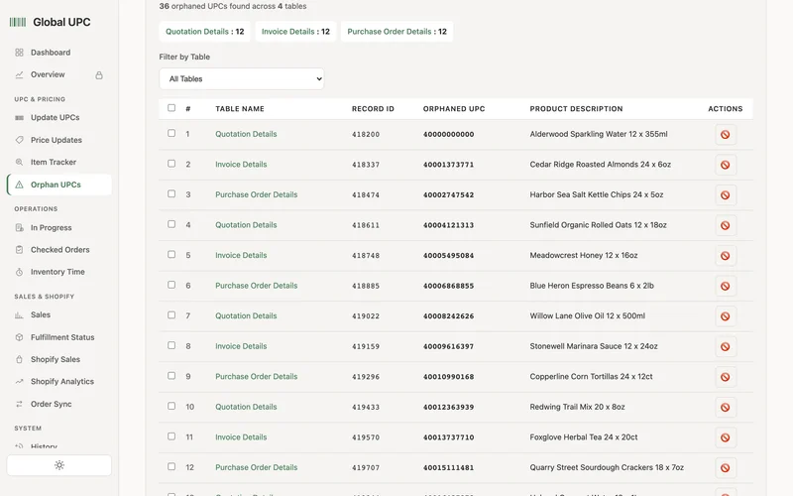Click the Orphan UPCs warning triangle icon

(19, 185)
